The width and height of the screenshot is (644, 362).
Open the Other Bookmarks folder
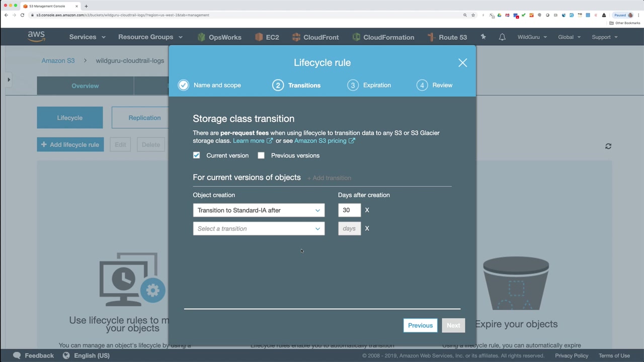[625, 23]
